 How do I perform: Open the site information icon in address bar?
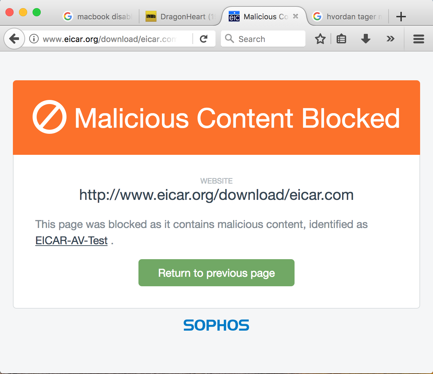point(34,39)
